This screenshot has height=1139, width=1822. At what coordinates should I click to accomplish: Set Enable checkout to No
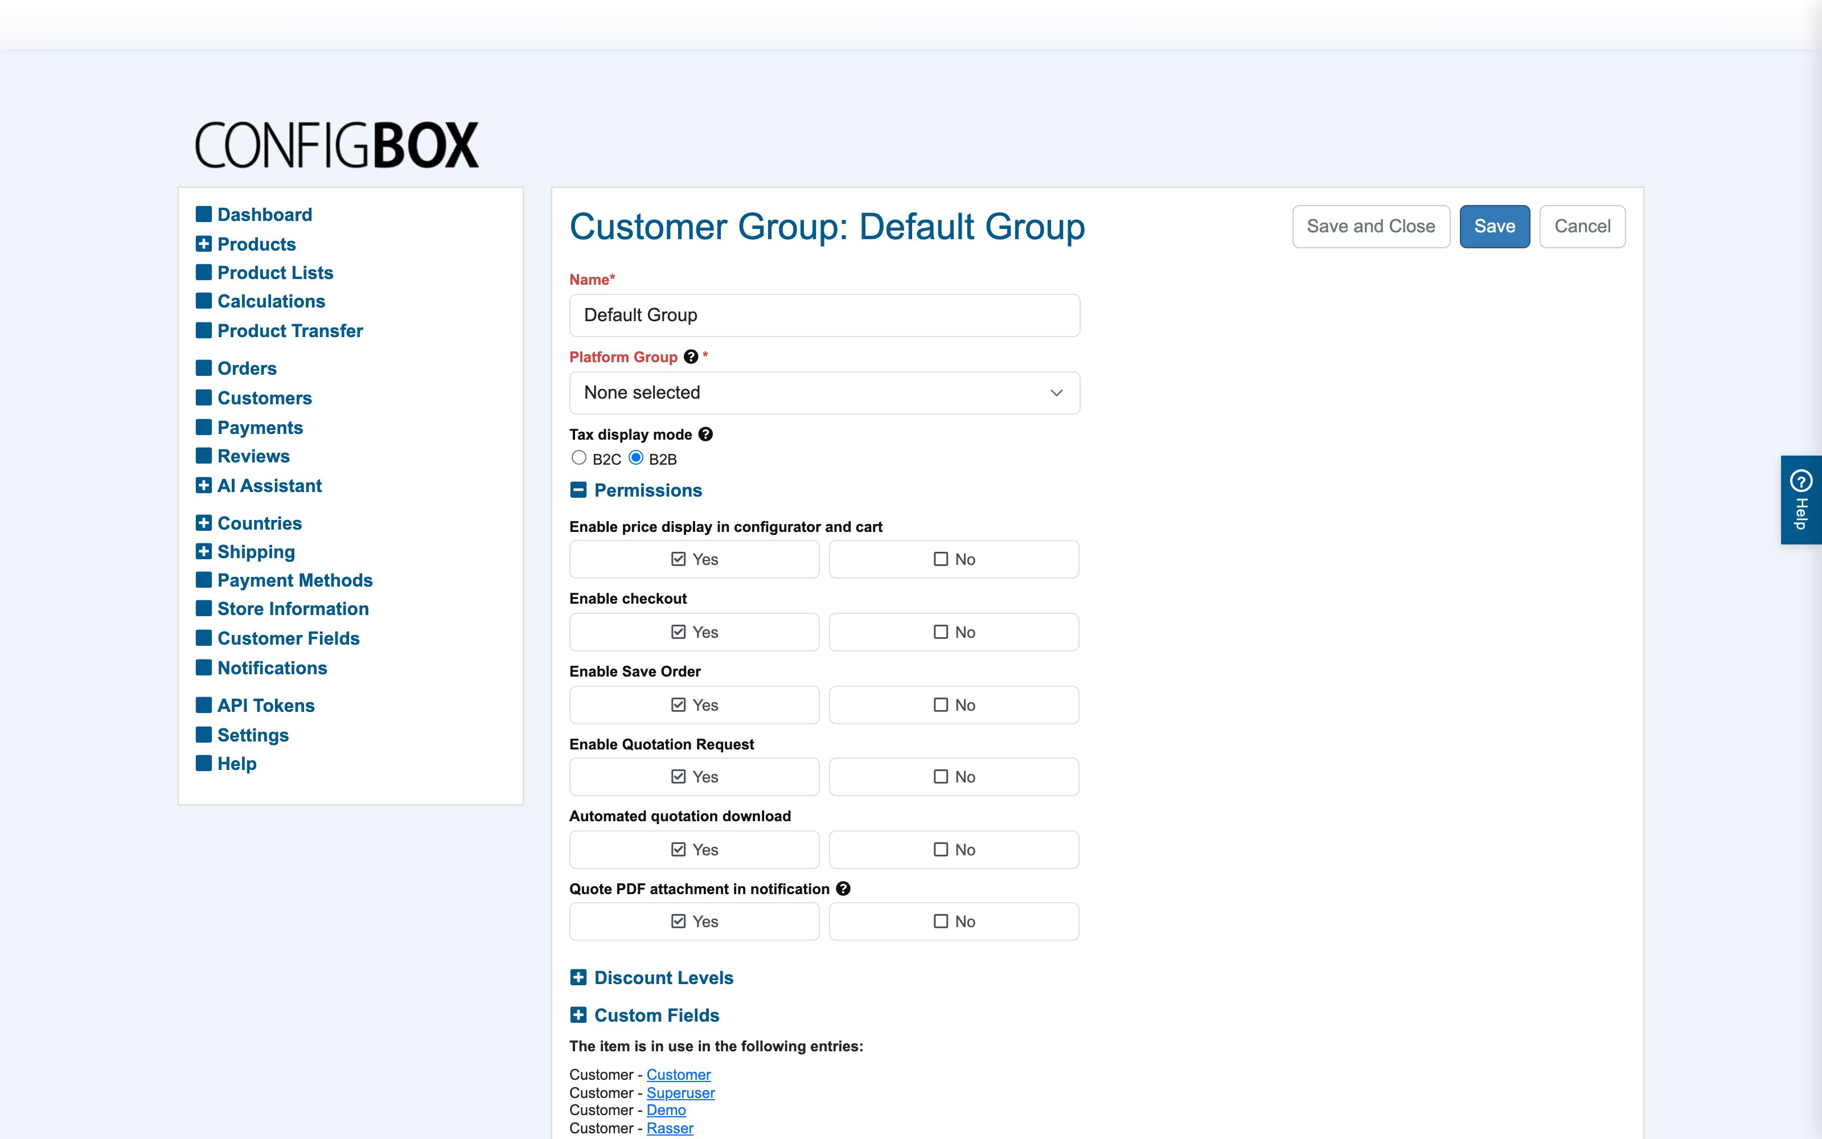tap(954, 632)
